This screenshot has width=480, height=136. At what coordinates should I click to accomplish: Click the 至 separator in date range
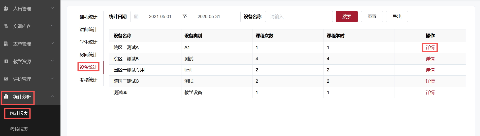pyautogui.click(x=185, y=17)
